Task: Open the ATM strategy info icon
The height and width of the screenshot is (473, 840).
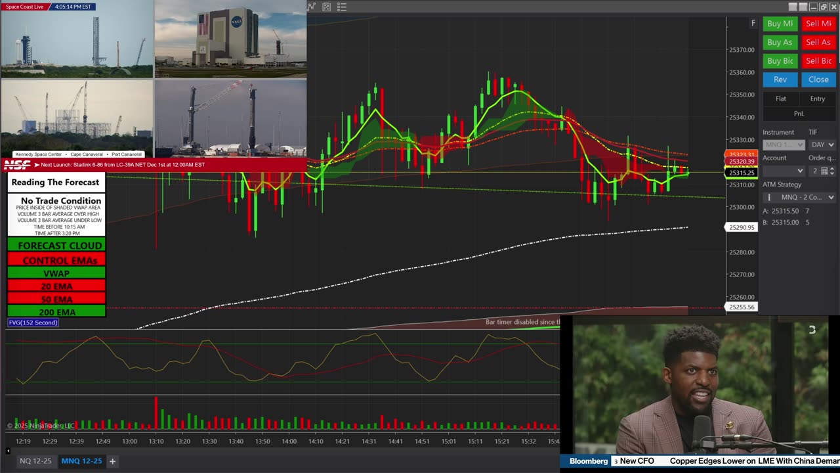Action: click(769, 197)
